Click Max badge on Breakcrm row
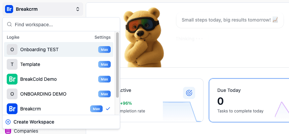The width and height of the screenshot is (289, 134). [x=96, y=109]
